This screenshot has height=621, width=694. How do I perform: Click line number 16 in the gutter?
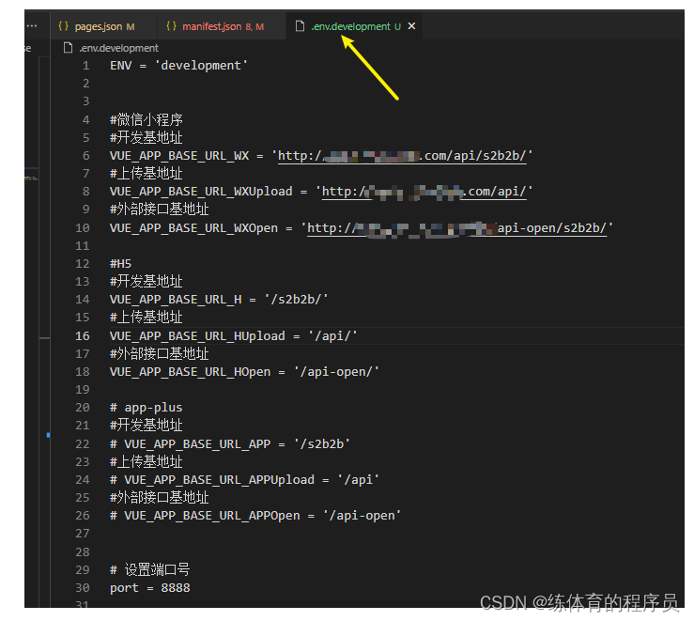click(x=85, y=335)
